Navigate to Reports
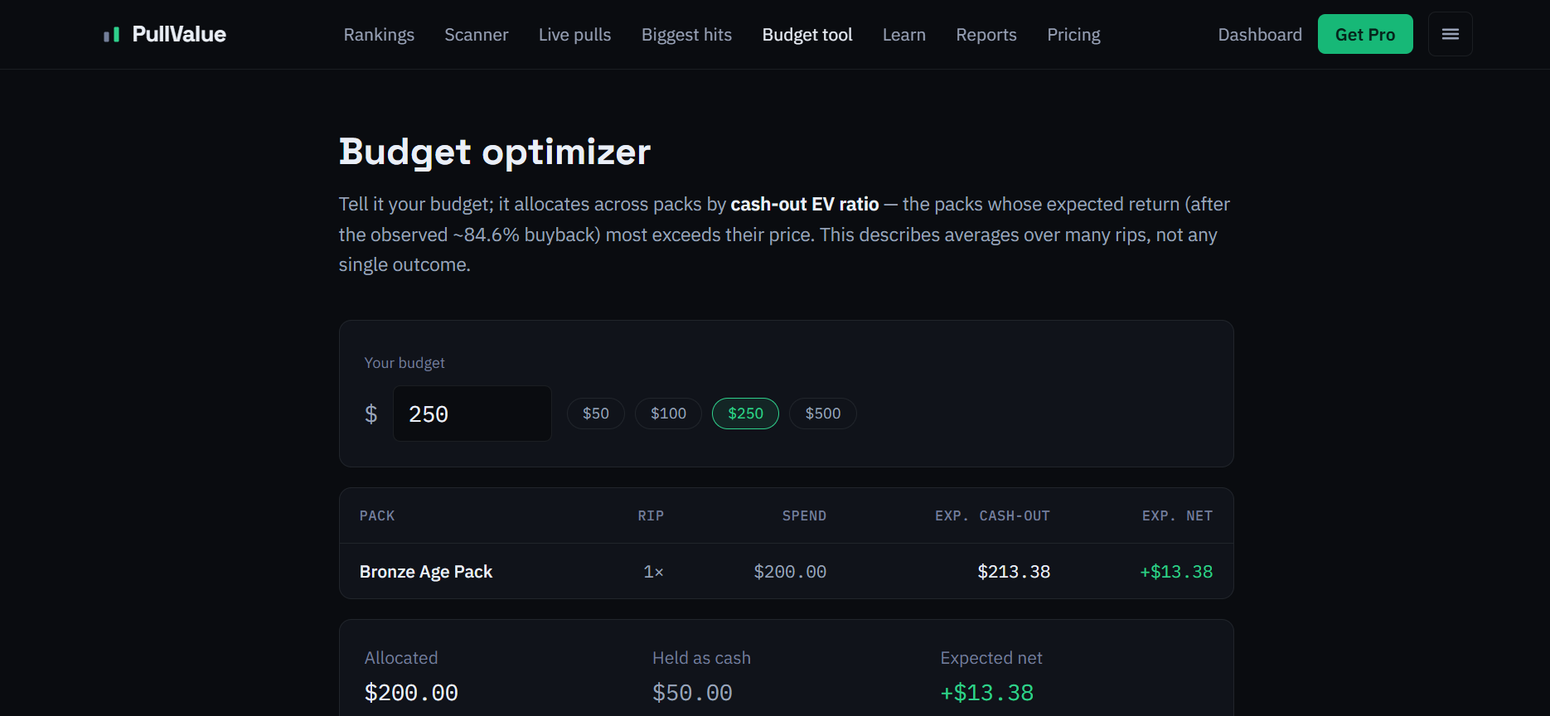This screenshot has height=716, width=1550. click(986, 35)
